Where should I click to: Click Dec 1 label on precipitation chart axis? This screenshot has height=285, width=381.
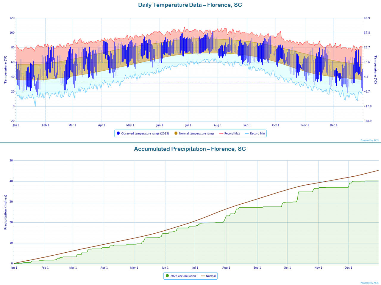click(x=348, y=268)
